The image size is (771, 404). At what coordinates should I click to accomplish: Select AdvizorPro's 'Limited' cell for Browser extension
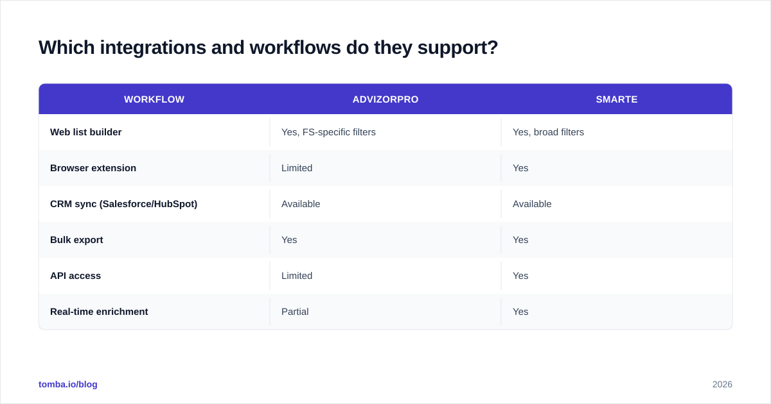pyautogui.click(x=385, y=168)
